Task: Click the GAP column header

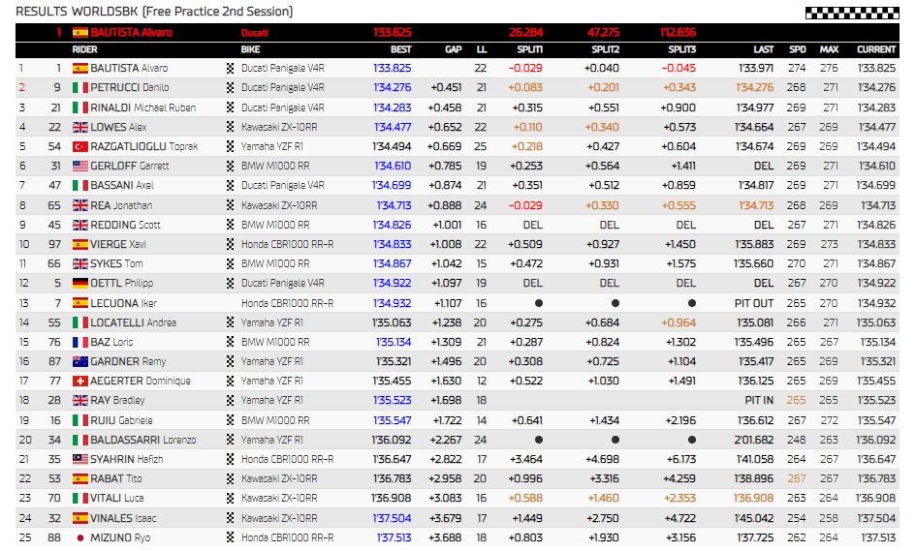Action: (x=454, y=49)
